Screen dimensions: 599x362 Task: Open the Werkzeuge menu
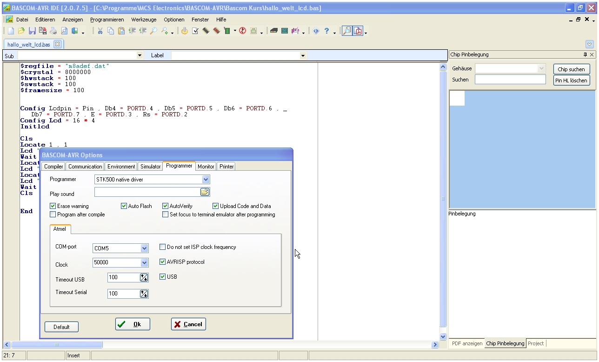(144, 20)
